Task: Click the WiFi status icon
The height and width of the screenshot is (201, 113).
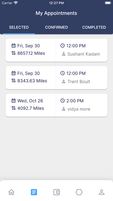Action: [x=16, y=3]
